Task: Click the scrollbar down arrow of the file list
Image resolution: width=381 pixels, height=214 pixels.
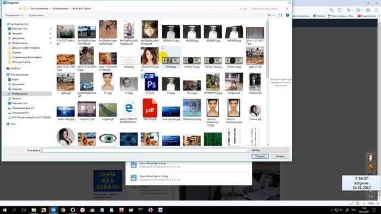Action: [267, 144]
